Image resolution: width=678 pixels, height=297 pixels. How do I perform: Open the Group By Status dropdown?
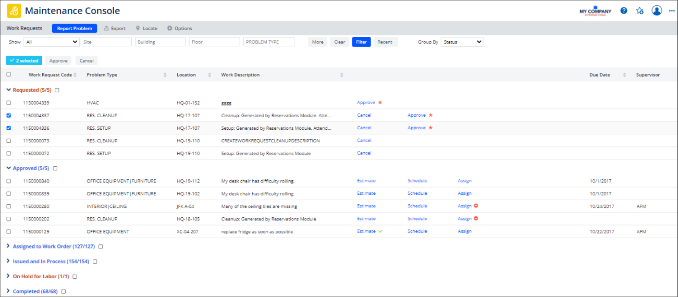462,42
